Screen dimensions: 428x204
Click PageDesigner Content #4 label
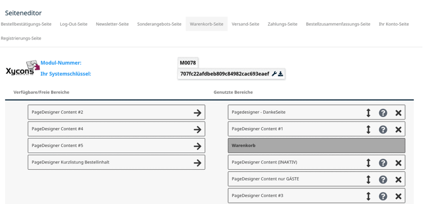(x=57, y=129)
